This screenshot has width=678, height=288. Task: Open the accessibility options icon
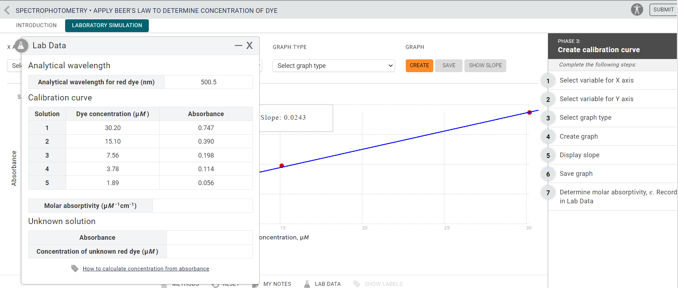point(637,10)
